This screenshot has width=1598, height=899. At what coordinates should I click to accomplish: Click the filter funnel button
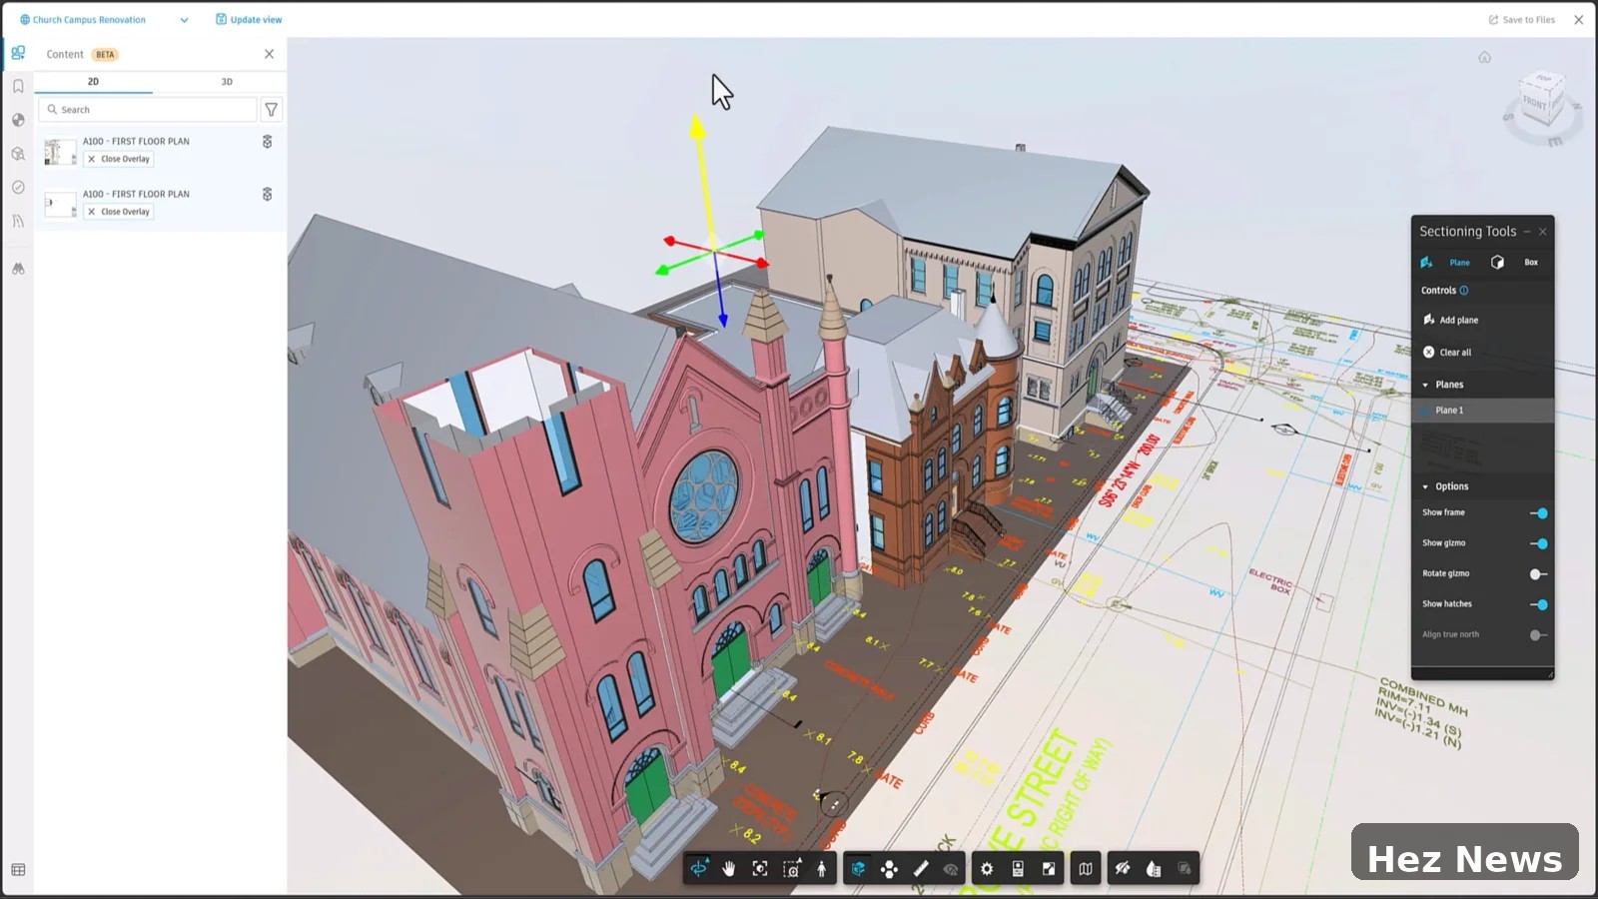tap(271, 110)
